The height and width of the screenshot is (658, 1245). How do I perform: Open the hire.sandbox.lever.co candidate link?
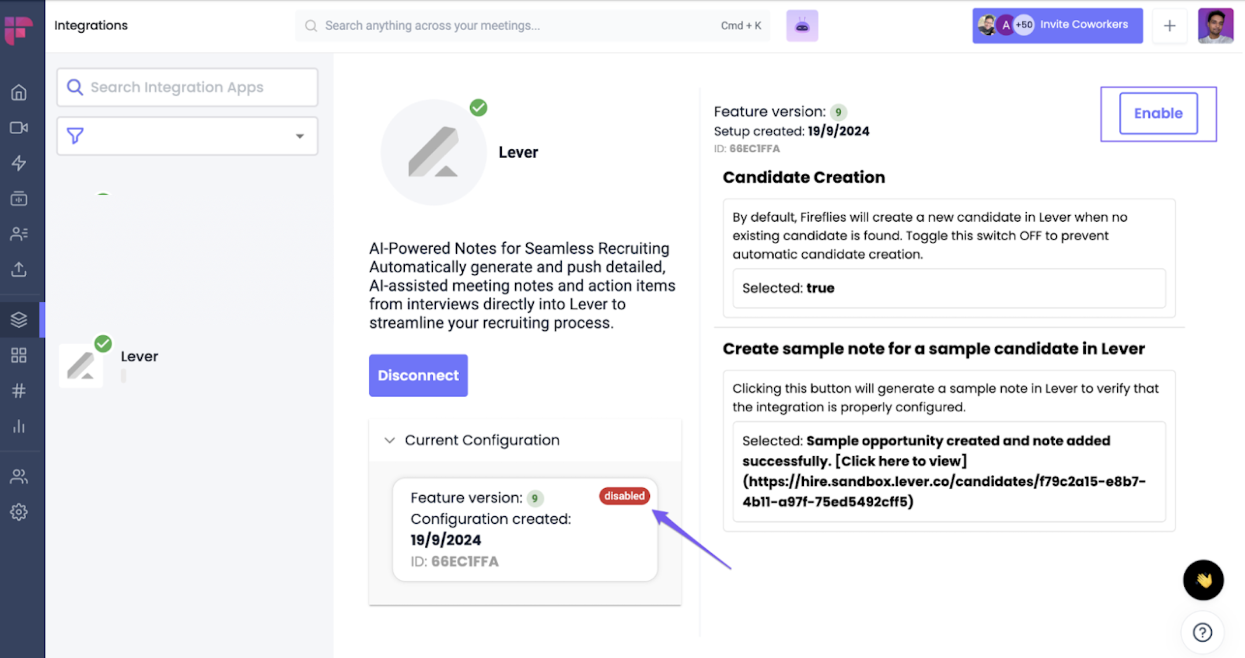coord(944,491)
